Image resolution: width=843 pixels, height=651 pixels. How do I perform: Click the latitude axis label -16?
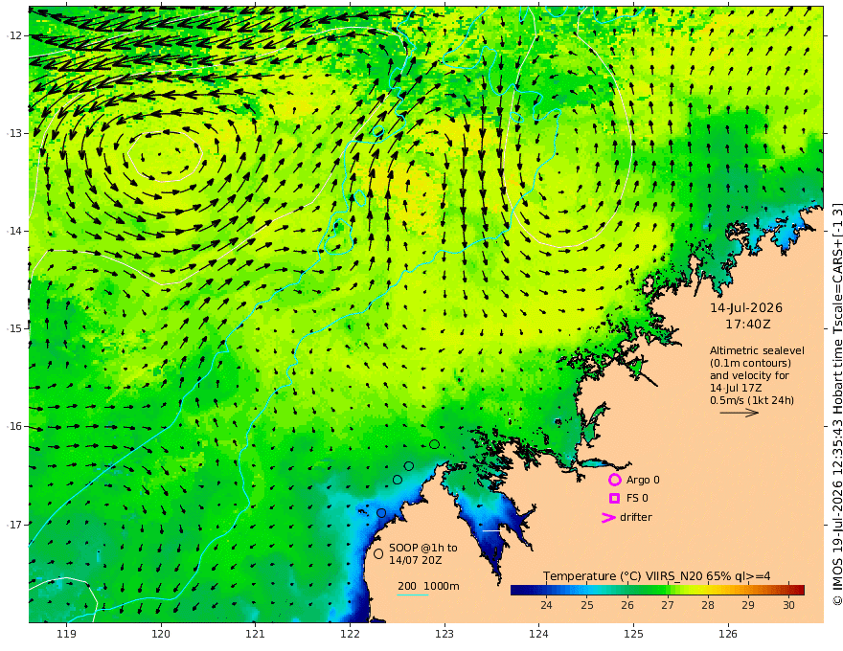(x=13, y=426)
